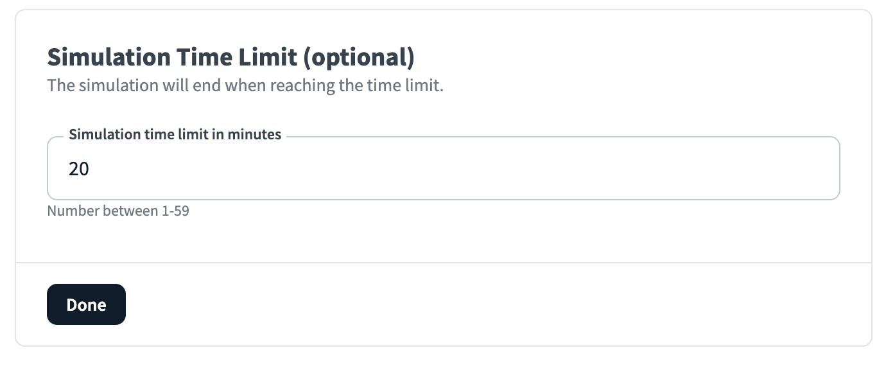The image size is (886, 366).
Task: Click the middle of the minutes input box
Action: coord(443,170)
